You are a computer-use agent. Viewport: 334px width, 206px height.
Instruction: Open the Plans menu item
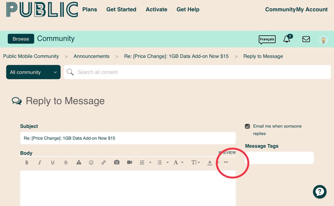(x=90, y=9)
